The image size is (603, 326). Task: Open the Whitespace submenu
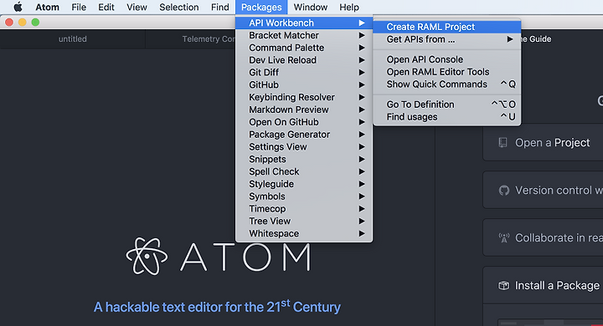(x=304, y=233)
